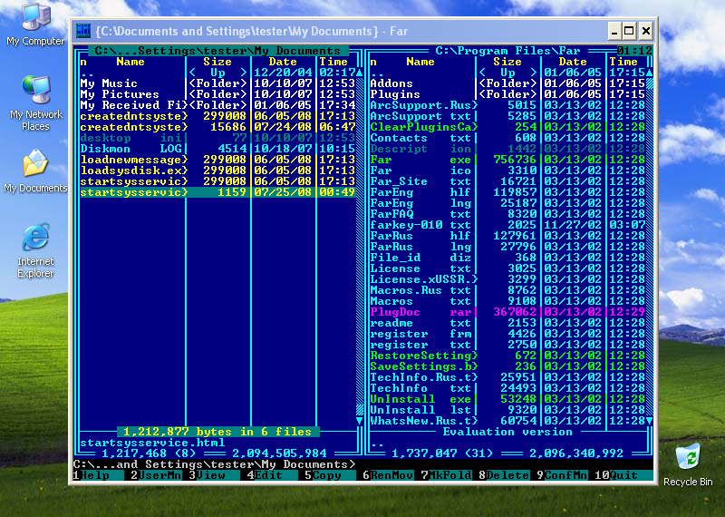The image size is (725, 517).
Task: Select the License txt file row
Action: (x=507, y=268)
